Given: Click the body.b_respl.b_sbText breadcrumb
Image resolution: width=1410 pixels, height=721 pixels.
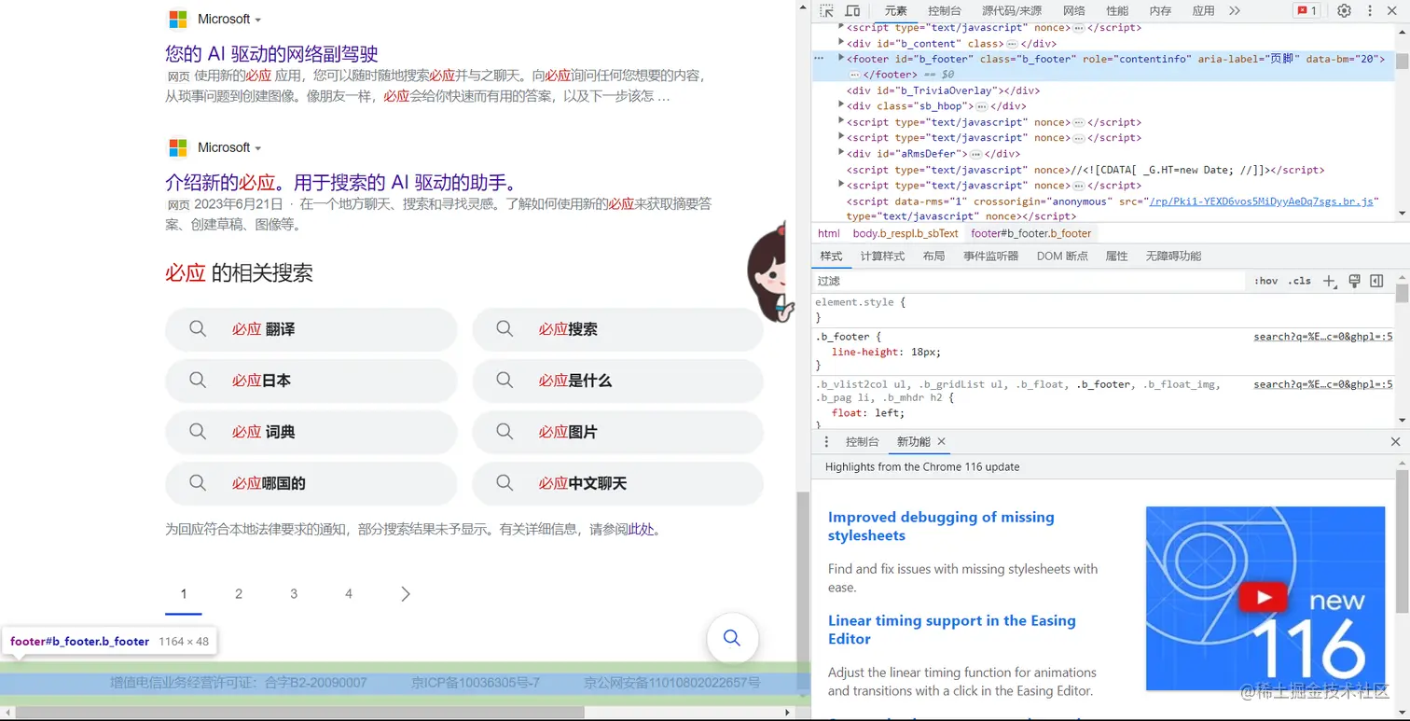Looking at the screenshot, I should tap(905, 233).
